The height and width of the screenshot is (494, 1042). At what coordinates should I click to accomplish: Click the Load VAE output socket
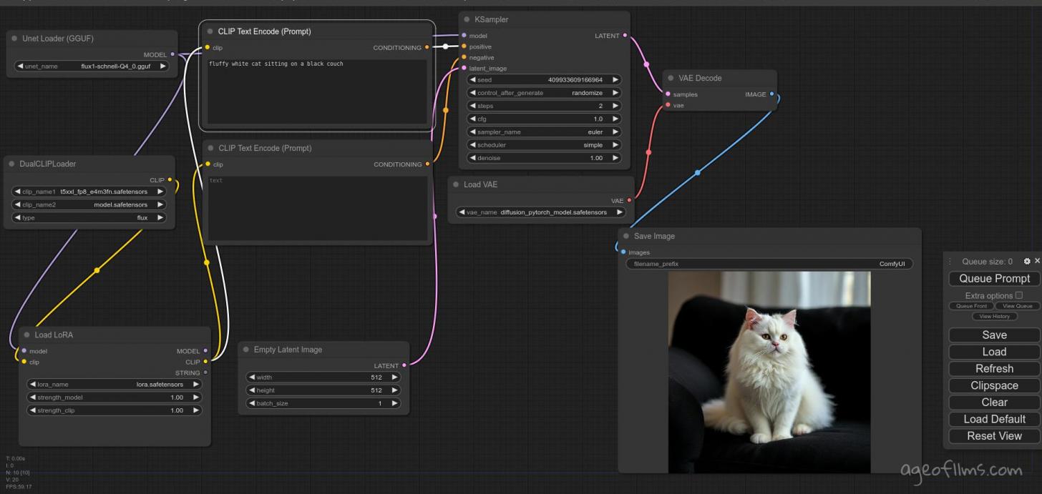click(x=629, y=201)
